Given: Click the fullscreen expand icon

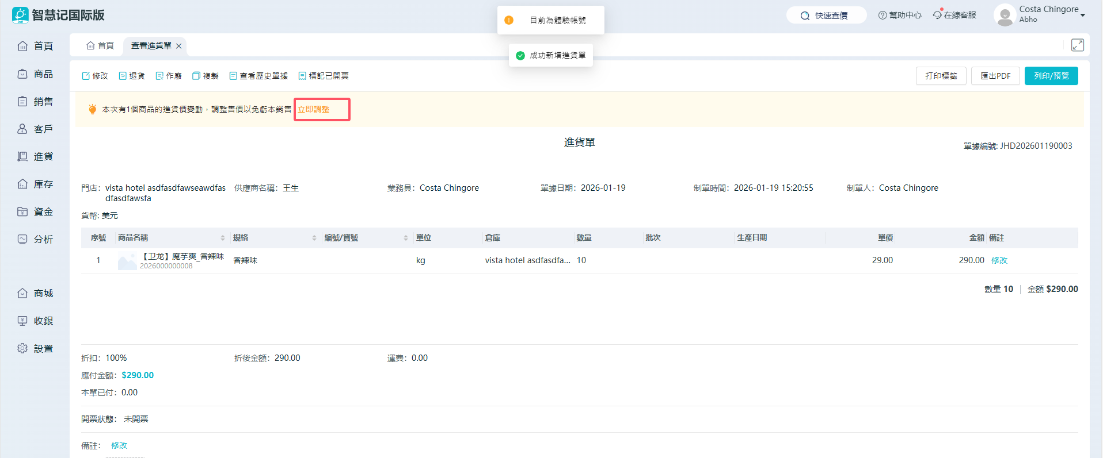Looking at the screenshot, I should click(1077, 45).
